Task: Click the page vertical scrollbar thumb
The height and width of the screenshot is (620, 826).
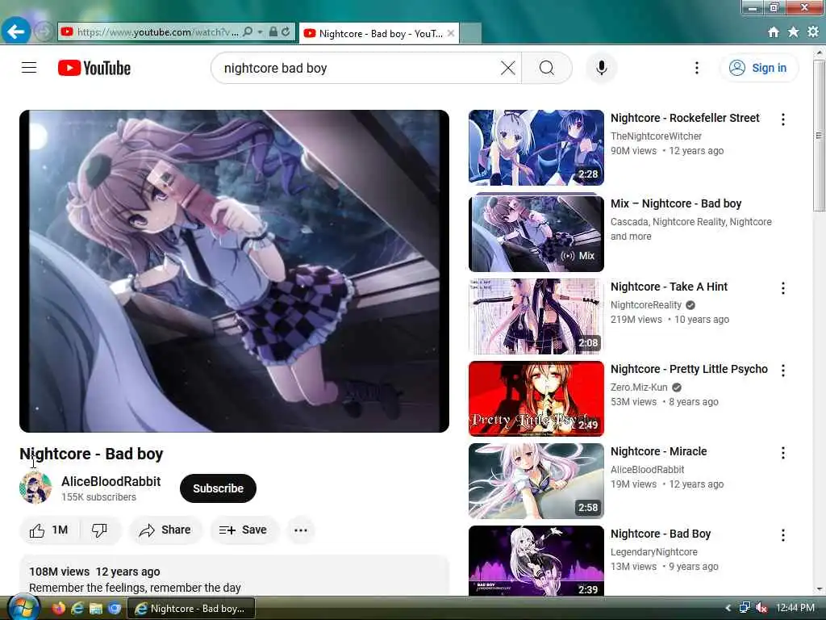Action: pos(820,135)
